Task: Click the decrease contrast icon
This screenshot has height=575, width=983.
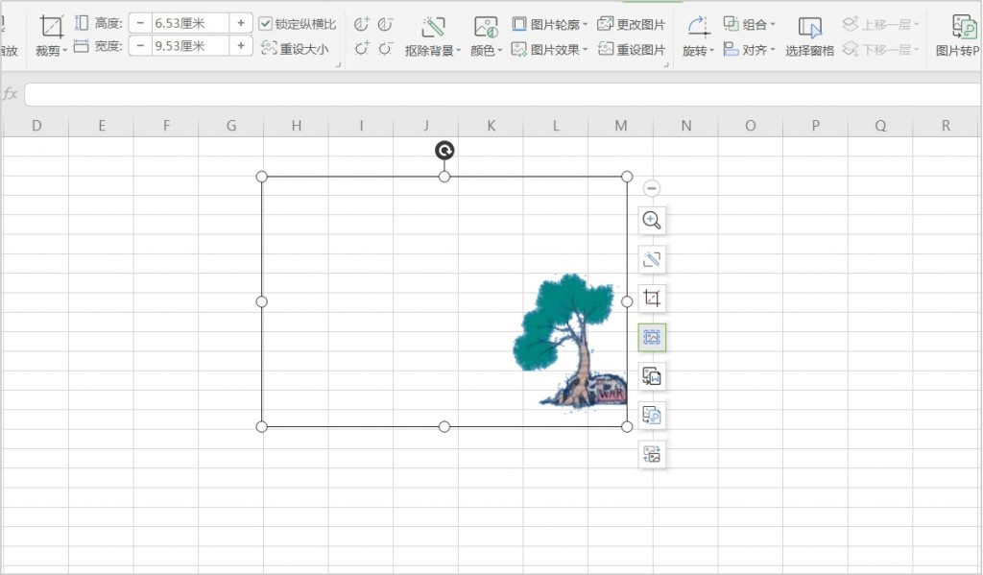Action: (x=385, y=24)
